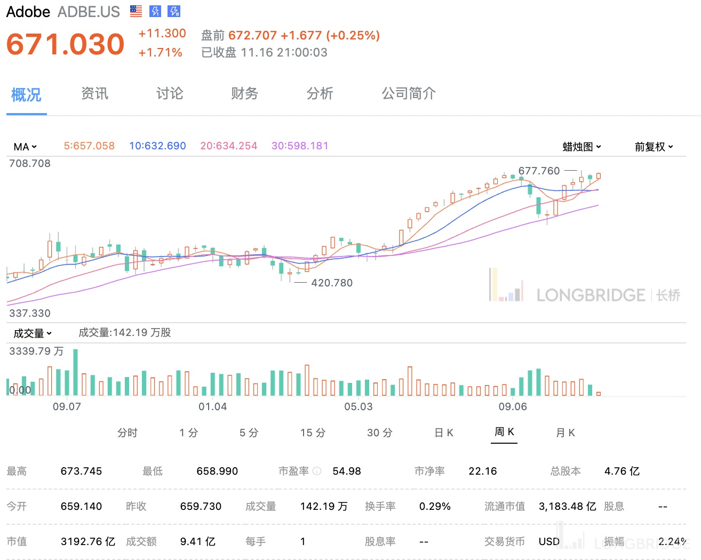
Task: Click the 成交量:142.19 万股 readout
Action: pyautogui.click(x=125, y=332)
